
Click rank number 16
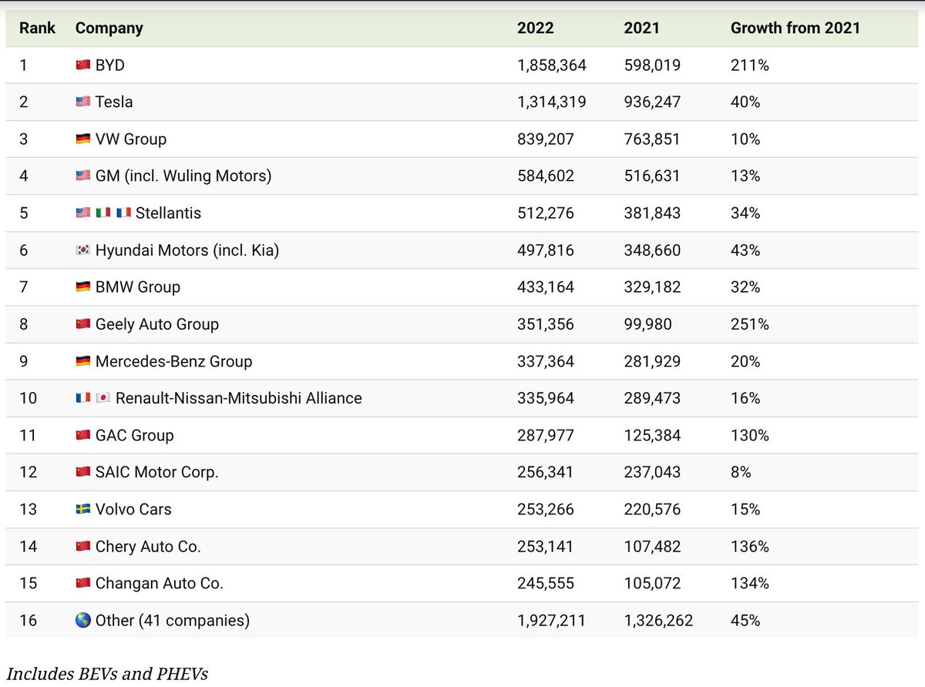coord(28,620)
